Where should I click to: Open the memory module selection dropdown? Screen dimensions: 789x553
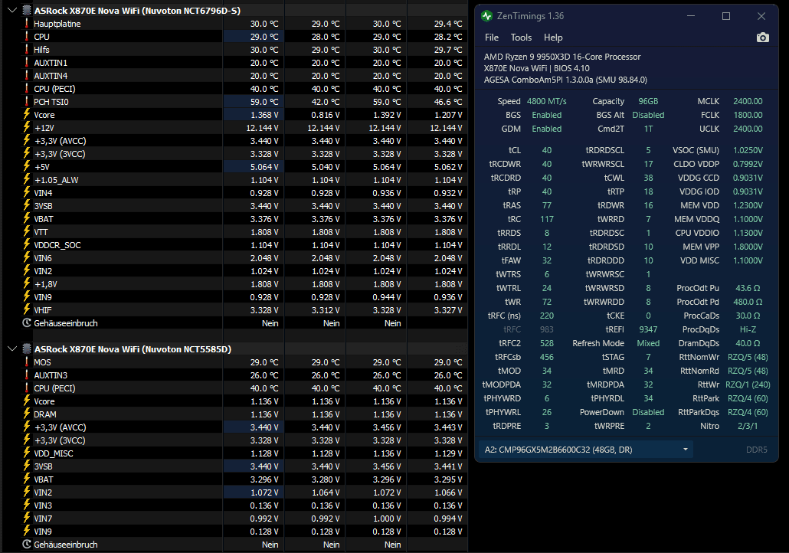(586, 450)
